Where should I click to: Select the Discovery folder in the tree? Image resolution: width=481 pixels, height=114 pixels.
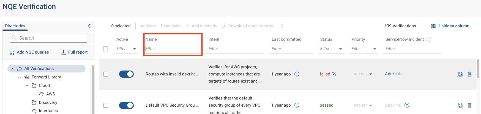click(48, 103)
